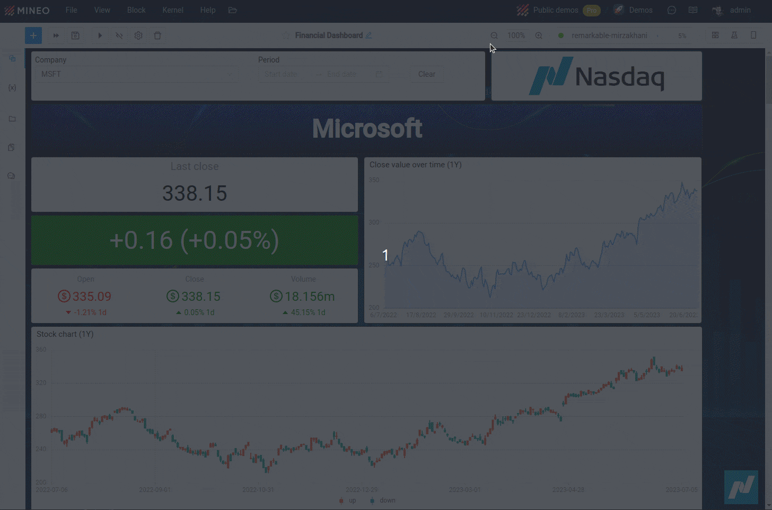Toggle the 'up' series in the chart legend
Screen dimensions: 772x510
click(348, 500)
